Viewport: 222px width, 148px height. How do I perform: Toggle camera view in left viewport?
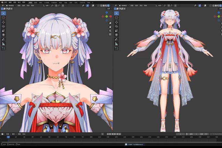(x=110, y=31)
